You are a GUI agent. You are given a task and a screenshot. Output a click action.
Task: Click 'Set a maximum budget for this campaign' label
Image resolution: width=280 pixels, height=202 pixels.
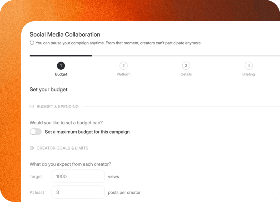(87, 132)
